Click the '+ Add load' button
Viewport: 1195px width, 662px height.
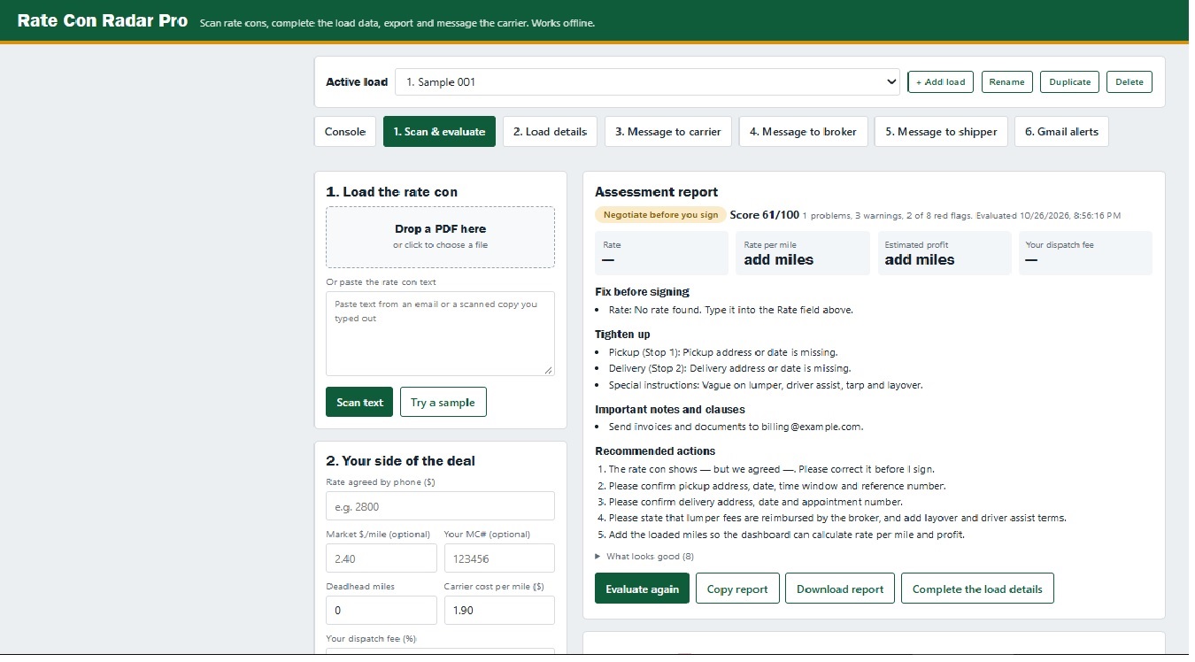tap(940, 81)
